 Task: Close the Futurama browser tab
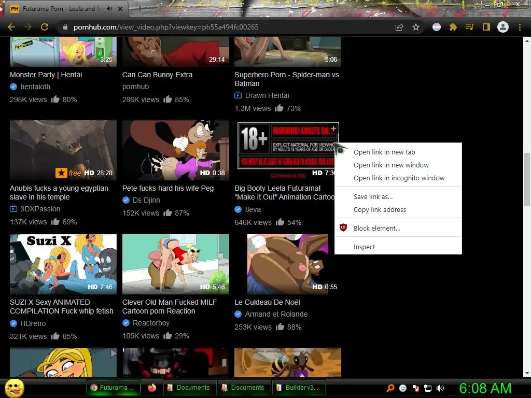coord(120,9)
